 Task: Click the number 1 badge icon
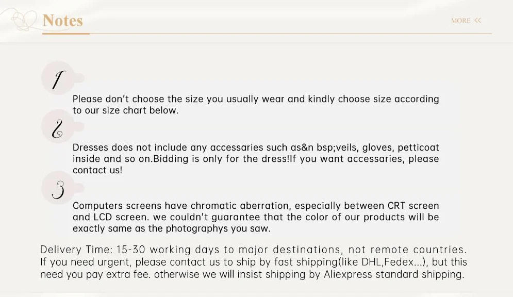58,78
